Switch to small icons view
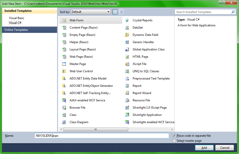 pos(115,12)
